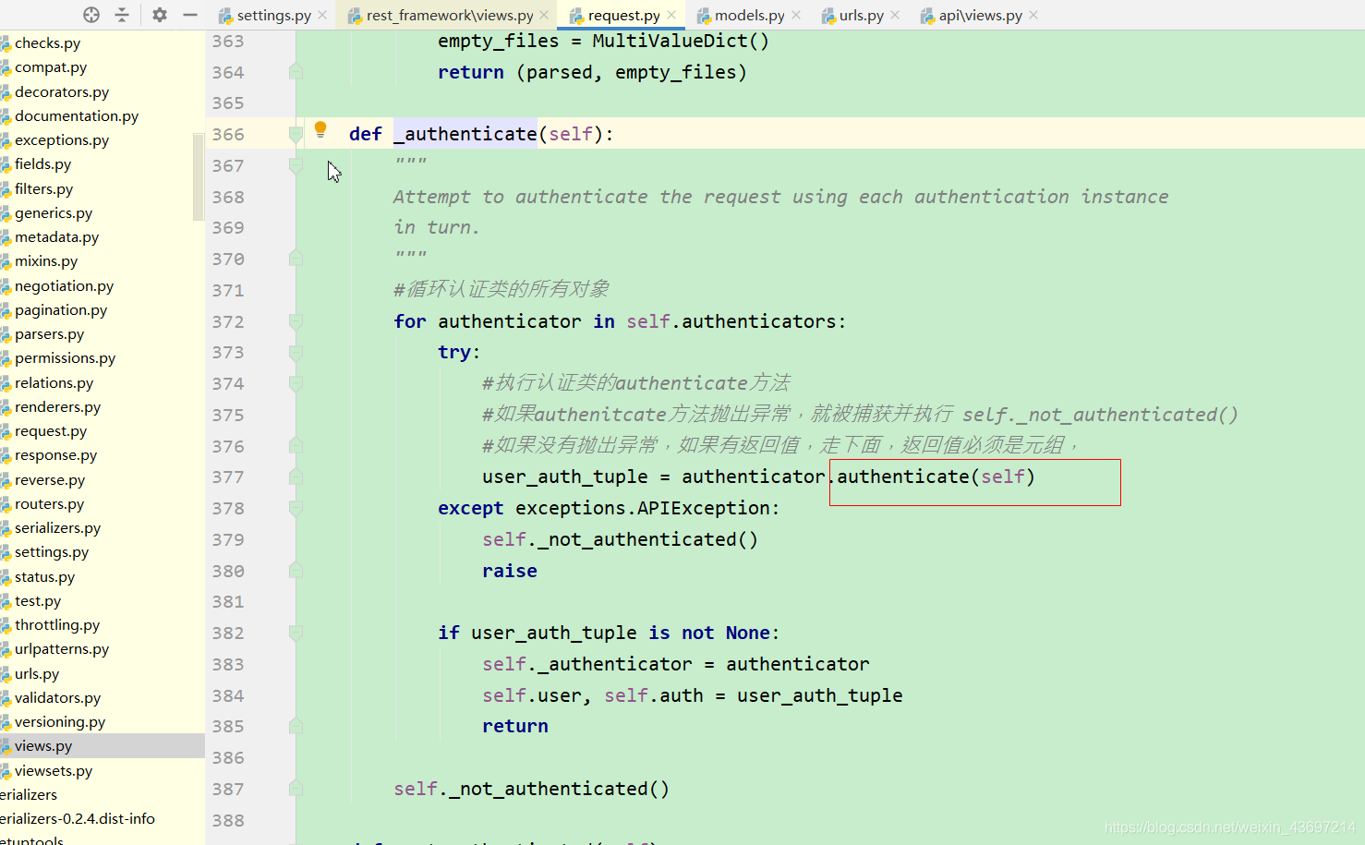This screenshot has height=845, width=1365.
Task: Collapse the for loop fold on line 372
Action: (x=296, y=321)
